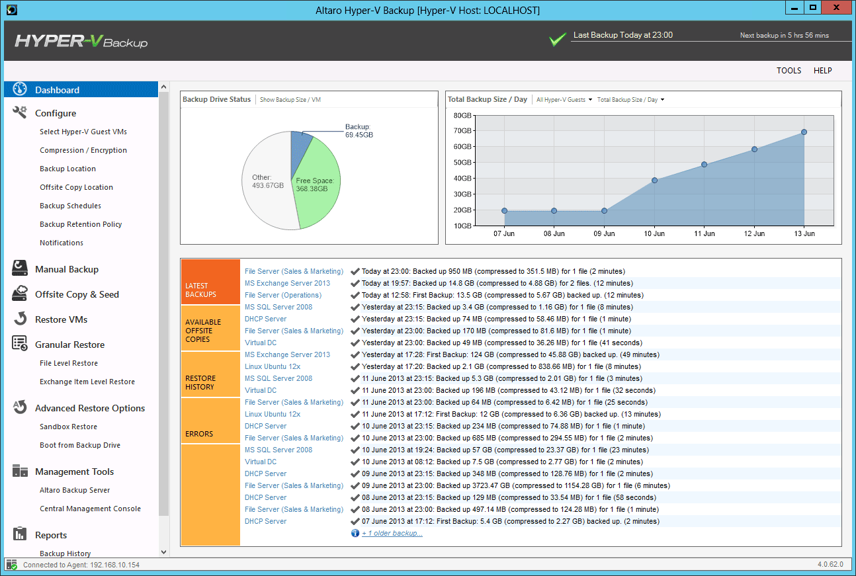Click Next backup in 5 hrs 56 mins
856x576 pixels.
click(x=785, y=36)
